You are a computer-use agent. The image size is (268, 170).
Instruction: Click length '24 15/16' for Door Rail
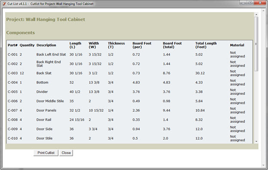[77, 120]
